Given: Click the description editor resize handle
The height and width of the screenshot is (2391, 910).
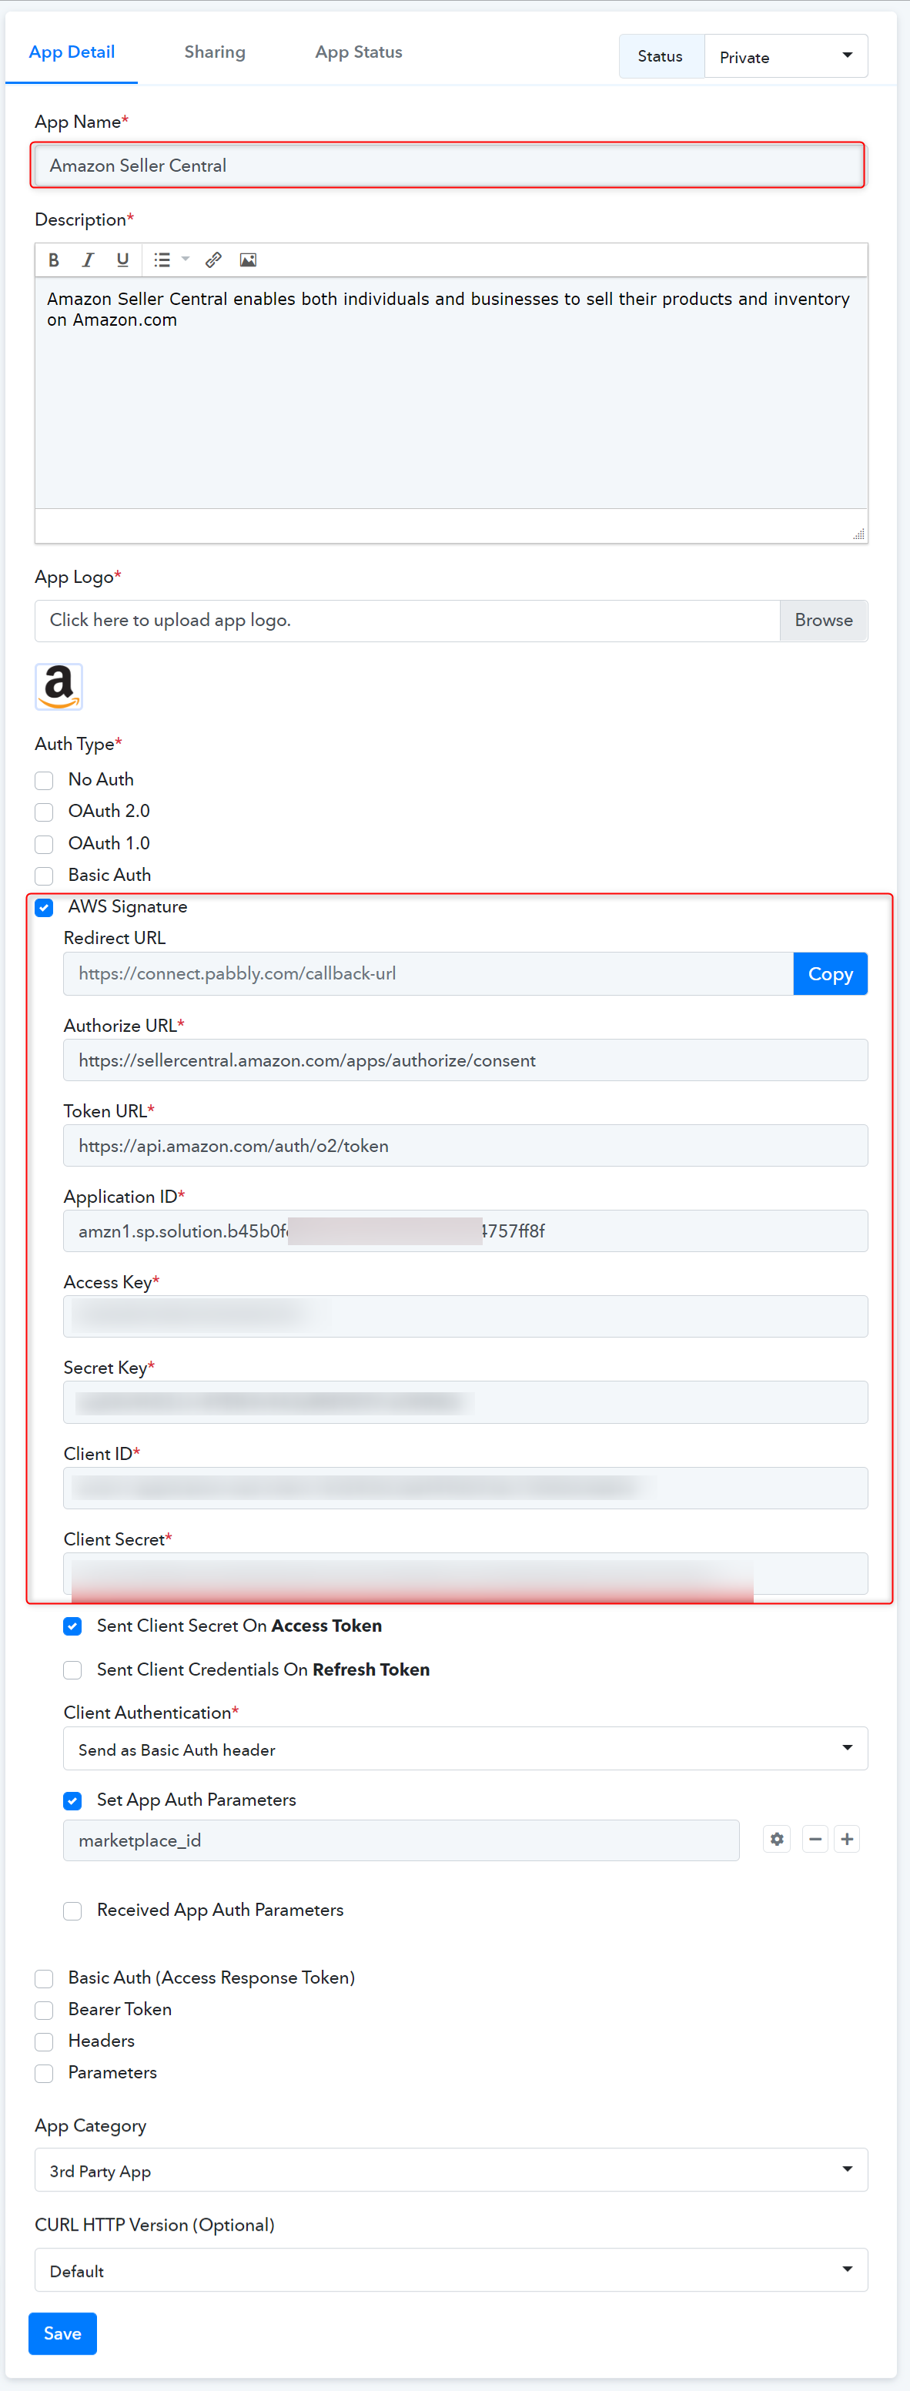Looking at the screenshot, I should [x=859, y=534].
